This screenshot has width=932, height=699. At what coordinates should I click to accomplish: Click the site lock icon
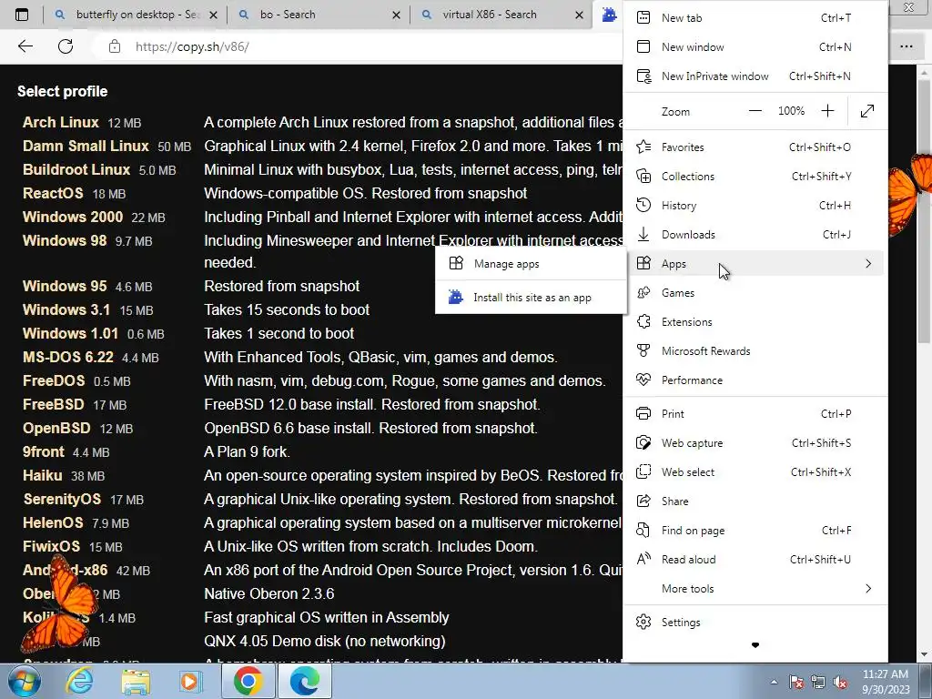[x=115, y=46]
